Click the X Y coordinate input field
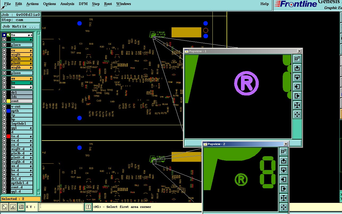Viewport: 342px width, 214px height. [61, 207]
